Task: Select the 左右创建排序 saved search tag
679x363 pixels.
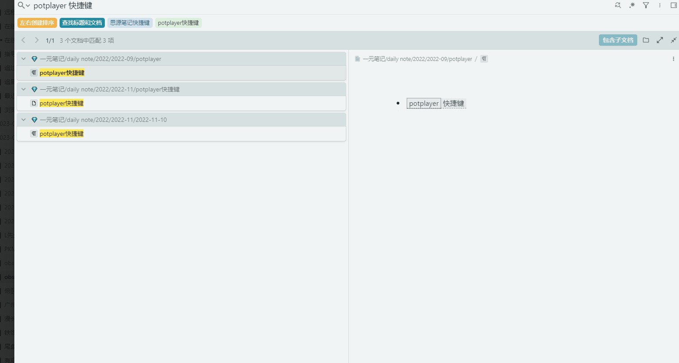Action: [x=37, y=23]
